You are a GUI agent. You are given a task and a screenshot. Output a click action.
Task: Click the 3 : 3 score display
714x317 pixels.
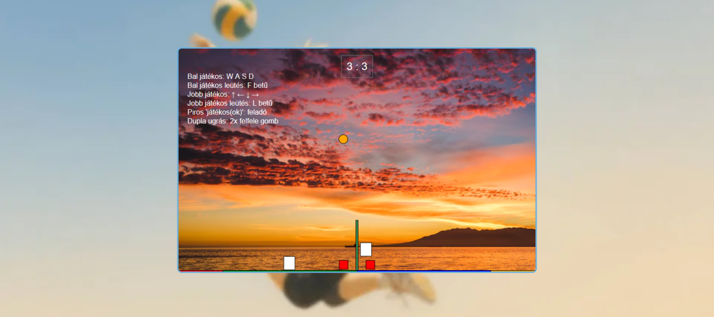(357, 67)
